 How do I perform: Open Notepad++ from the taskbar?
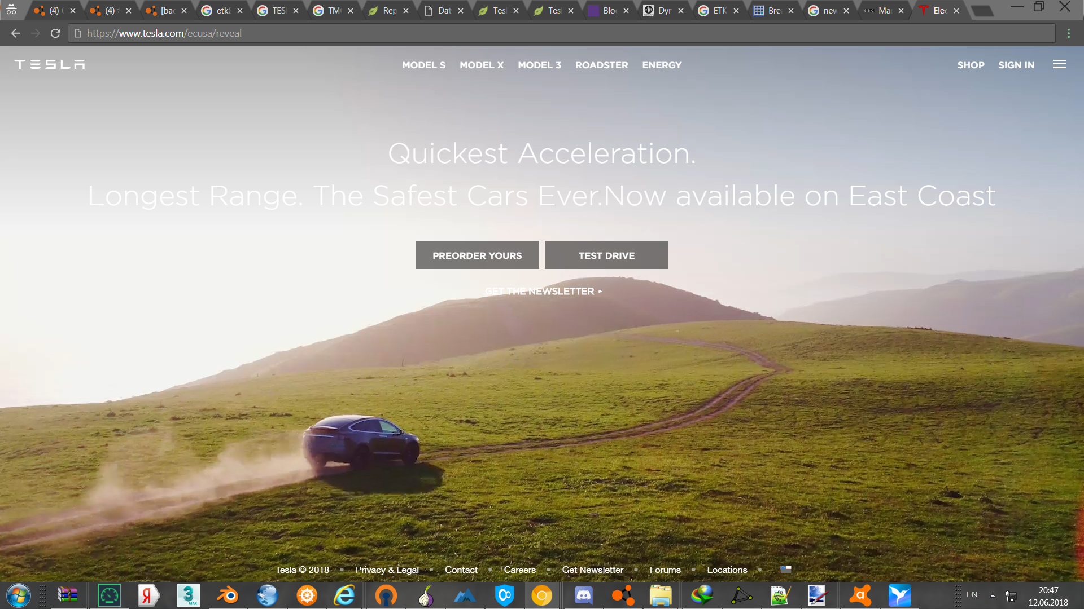(780, 595)
